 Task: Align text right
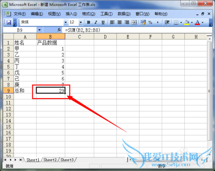[x=127, y=22]
